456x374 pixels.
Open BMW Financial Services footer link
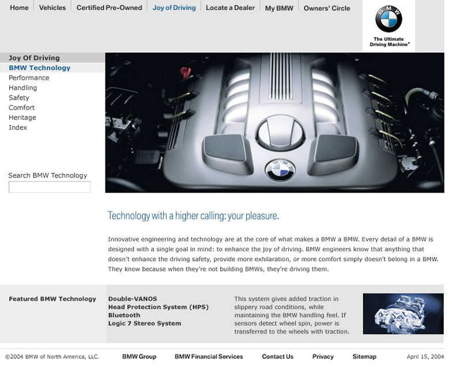[x=209, y=357]
